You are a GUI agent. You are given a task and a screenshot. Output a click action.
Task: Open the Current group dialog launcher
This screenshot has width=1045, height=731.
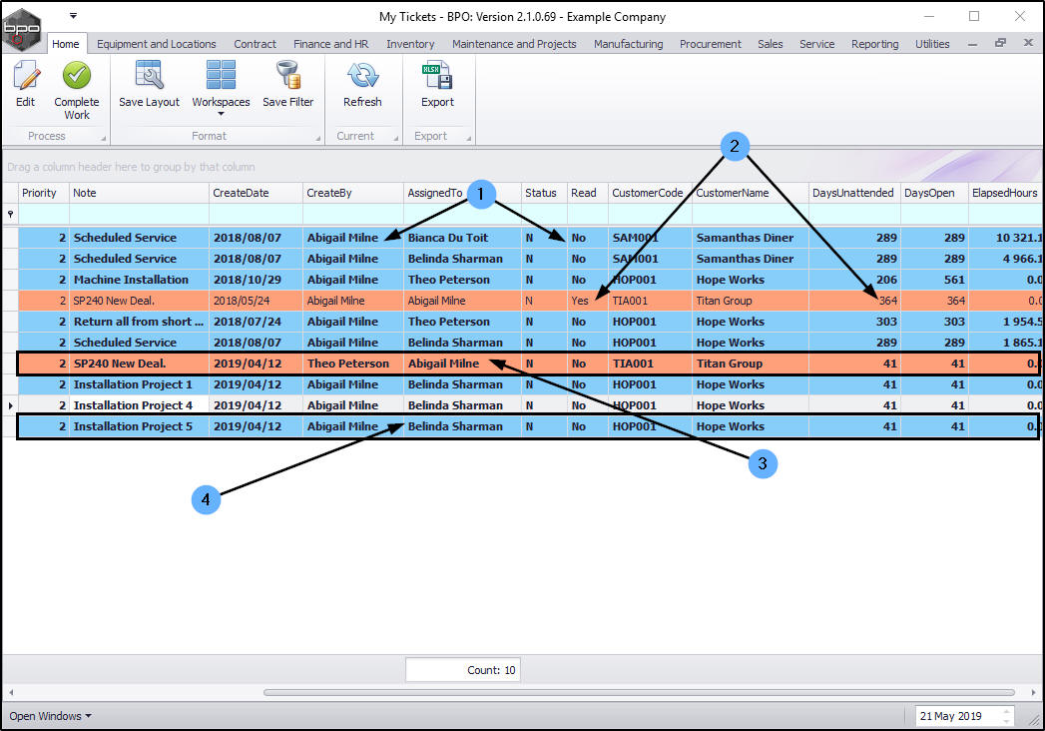point(396,138)
